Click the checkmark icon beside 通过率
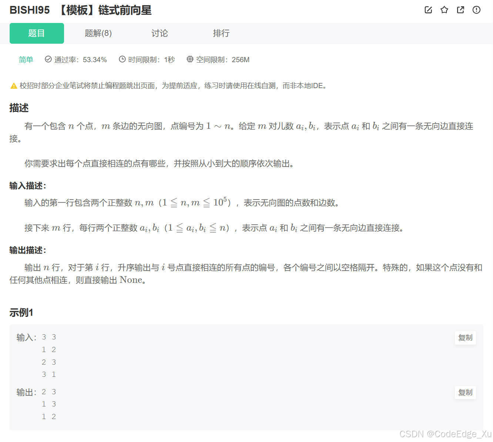Image resolution: width=493 pixels, height=442 pixels. click(x=48, y=59)
